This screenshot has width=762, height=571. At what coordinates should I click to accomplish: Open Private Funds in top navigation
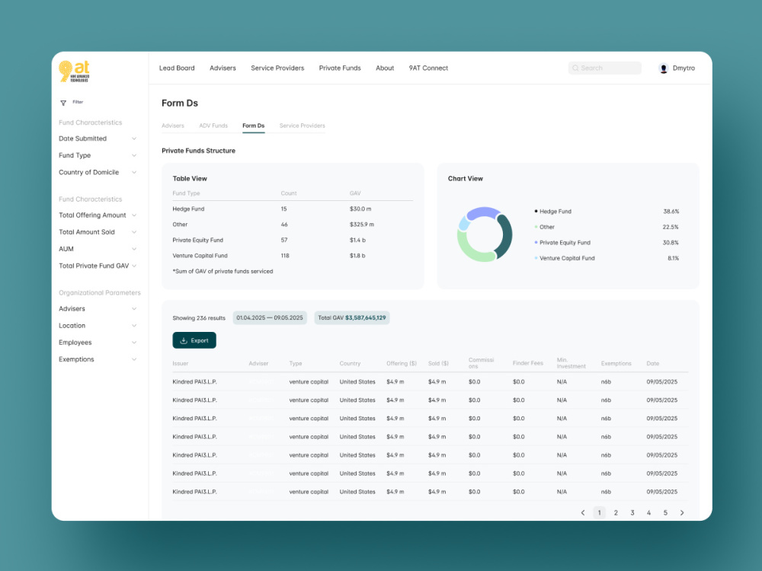pyautogui.click(x=340, y=68)
